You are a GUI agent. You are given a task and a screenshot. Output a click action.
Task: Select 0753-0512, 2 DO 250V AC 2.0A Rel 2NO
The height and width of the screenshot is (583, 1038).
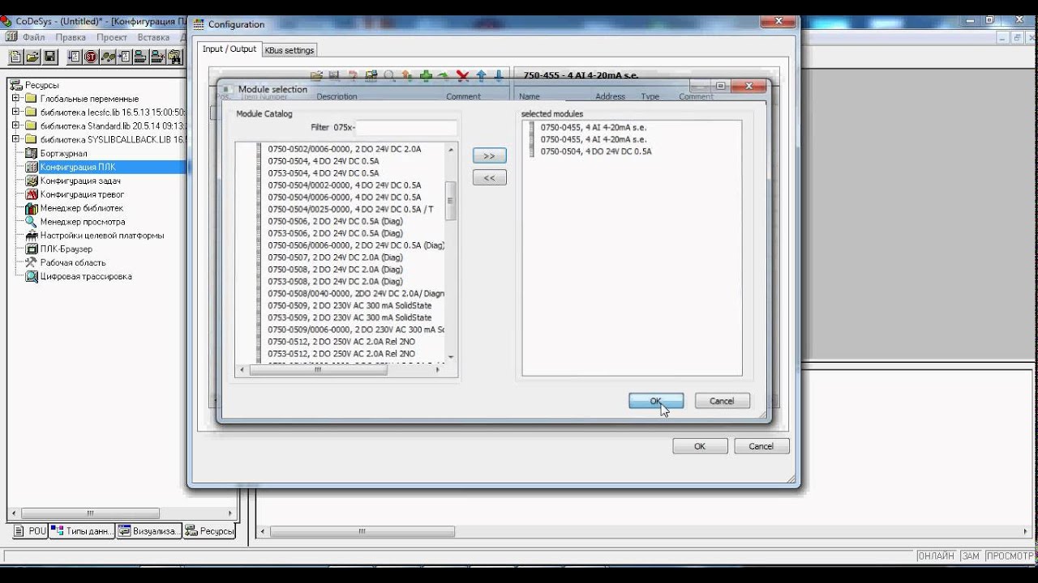(341, 354)
